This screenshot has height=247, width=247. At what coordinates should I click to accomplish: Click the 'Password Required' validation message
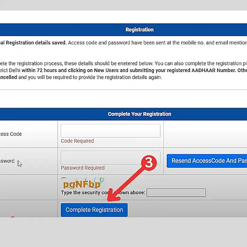[83, 168]
